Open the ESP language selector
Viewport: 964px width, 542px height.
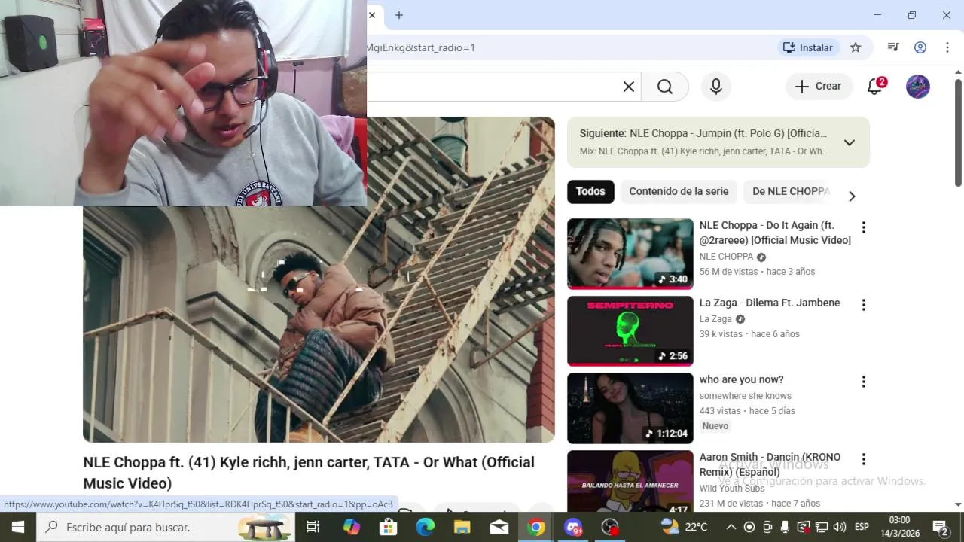862,527
